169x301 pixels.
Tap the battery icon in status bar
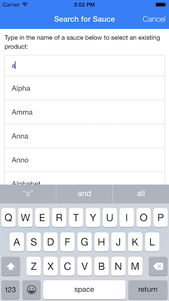coord(161,5)
